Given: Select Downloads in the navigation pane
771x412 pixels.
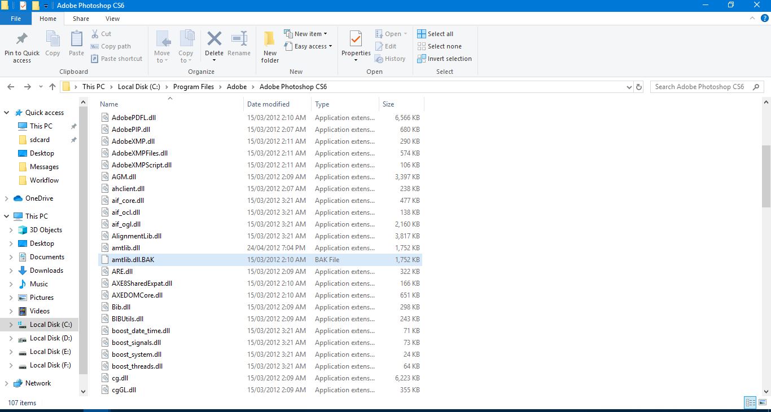Looking at the screenshot, I should pos(46,271).
